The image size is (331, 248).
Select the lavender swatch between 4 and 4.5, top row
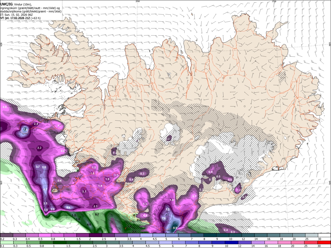click(146, 235)
